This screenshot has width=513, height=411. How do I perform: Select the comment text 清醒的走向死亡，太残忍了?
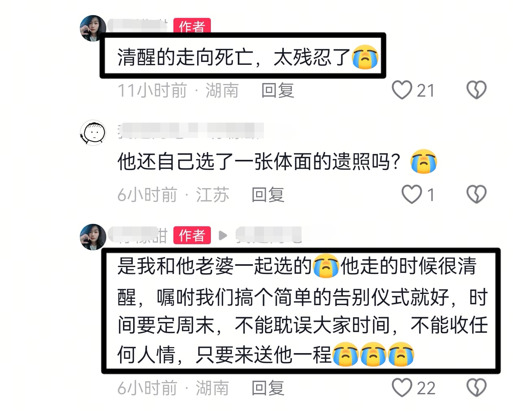tap(234, 57)
